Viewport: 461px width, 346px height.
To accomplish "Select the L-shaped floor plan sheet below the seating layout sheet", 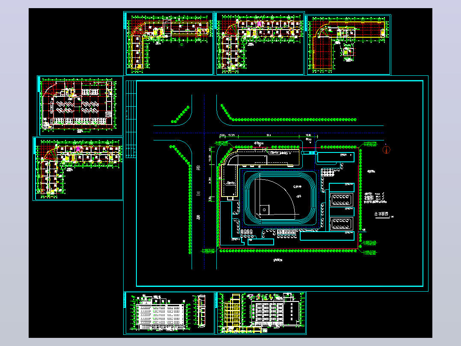I will coord(78,169).
